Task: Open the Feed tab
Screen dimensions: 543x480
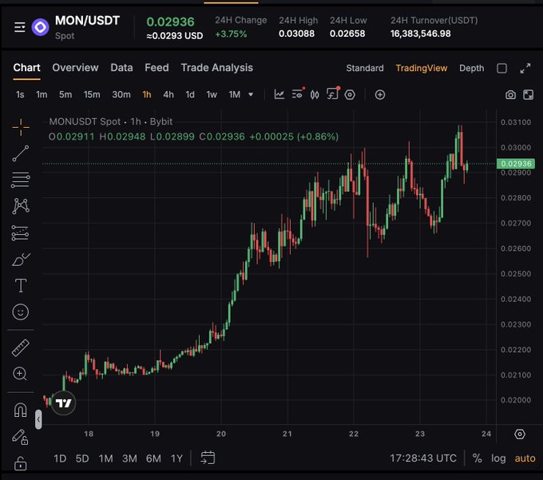Action: (x=157, y=68)
